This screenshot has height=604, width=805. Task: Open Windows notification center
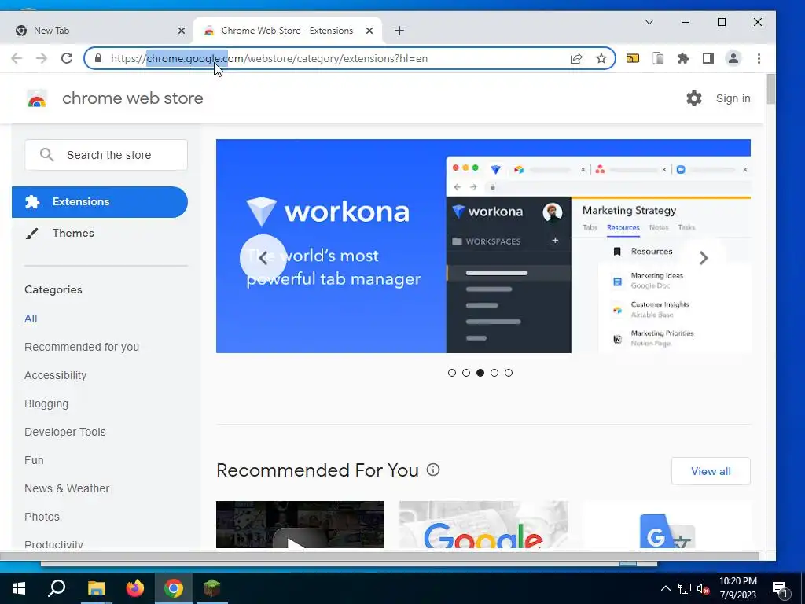pyautogui.click(x=781, y=589)
